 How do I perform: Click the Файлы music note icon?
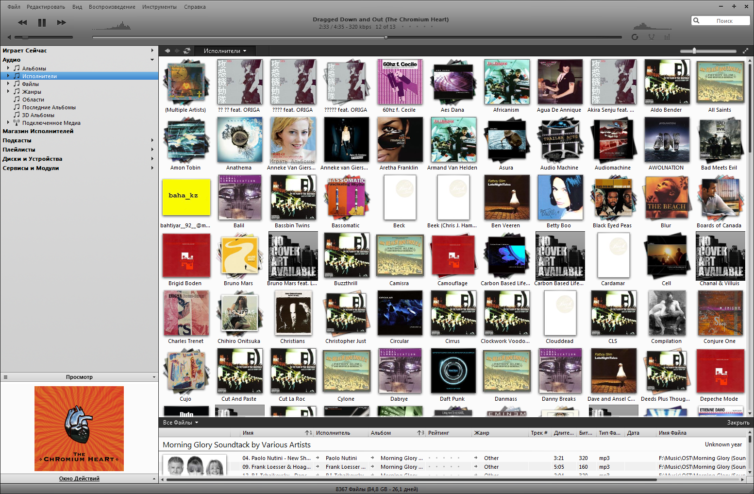(x=17, y=84)
